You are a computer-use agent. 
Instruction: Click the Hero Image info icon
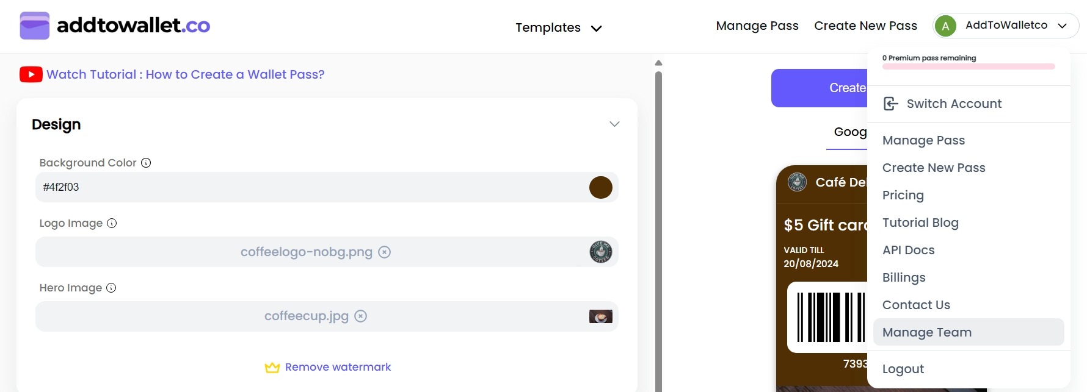pyautogui.click(x=111, y=288)
